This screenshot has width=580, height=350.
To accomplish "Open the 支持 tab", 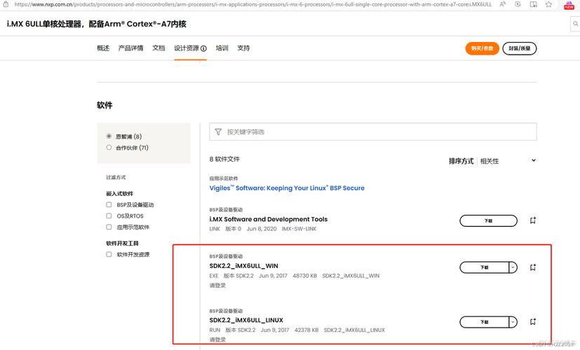I will point(243,48).
